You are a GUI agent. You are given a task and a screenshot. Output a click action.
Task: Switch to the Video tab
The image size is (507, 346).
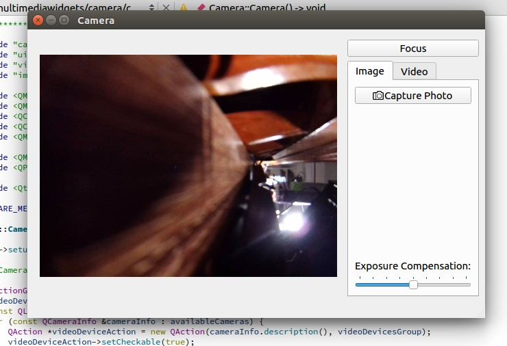[415, 71]
